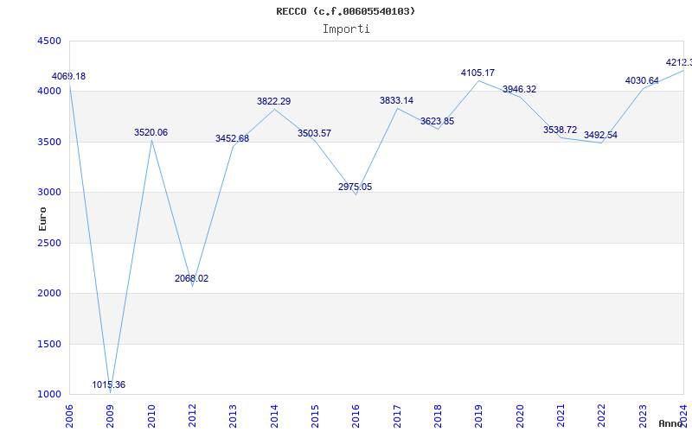Image resolution: width=692 pixels, height=432 pixels.
Task: Select the data label 3833.14
Action: click(397, 100)
